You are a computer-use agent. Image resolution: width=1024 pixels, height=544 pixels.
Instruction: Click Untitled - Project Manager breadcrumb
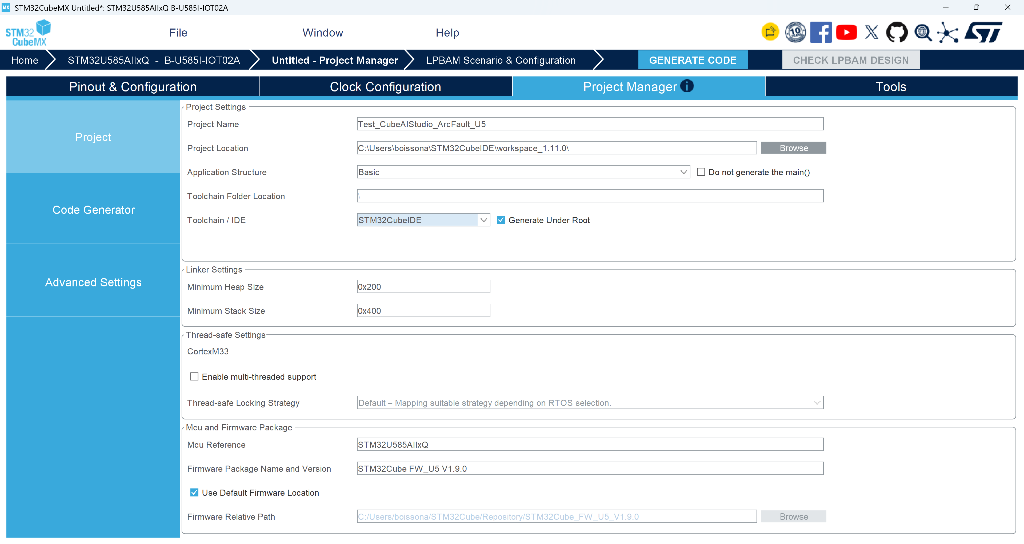point(335,60)
